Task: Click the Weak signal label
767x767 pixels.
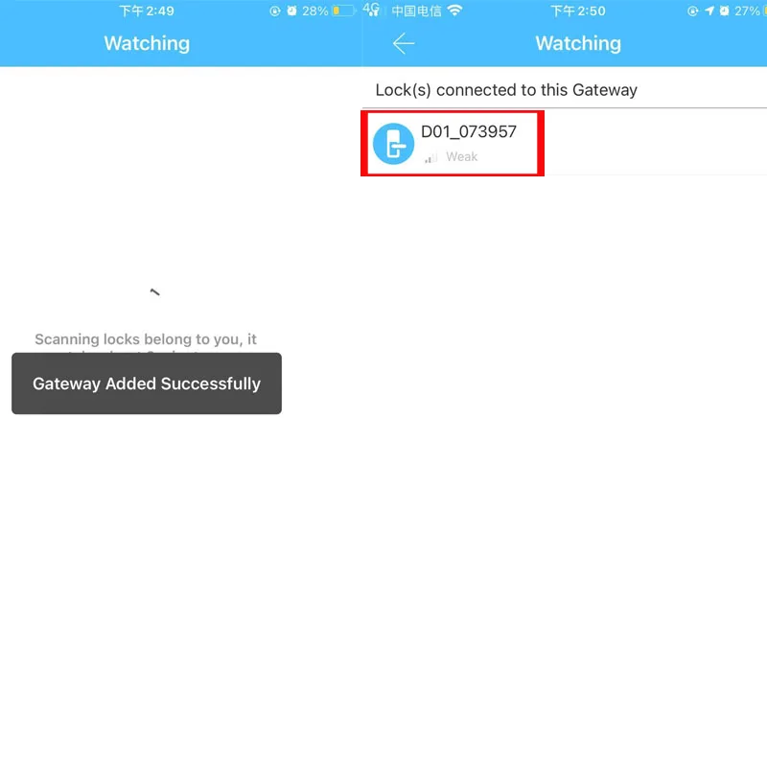Action: (x=461, y=157)
